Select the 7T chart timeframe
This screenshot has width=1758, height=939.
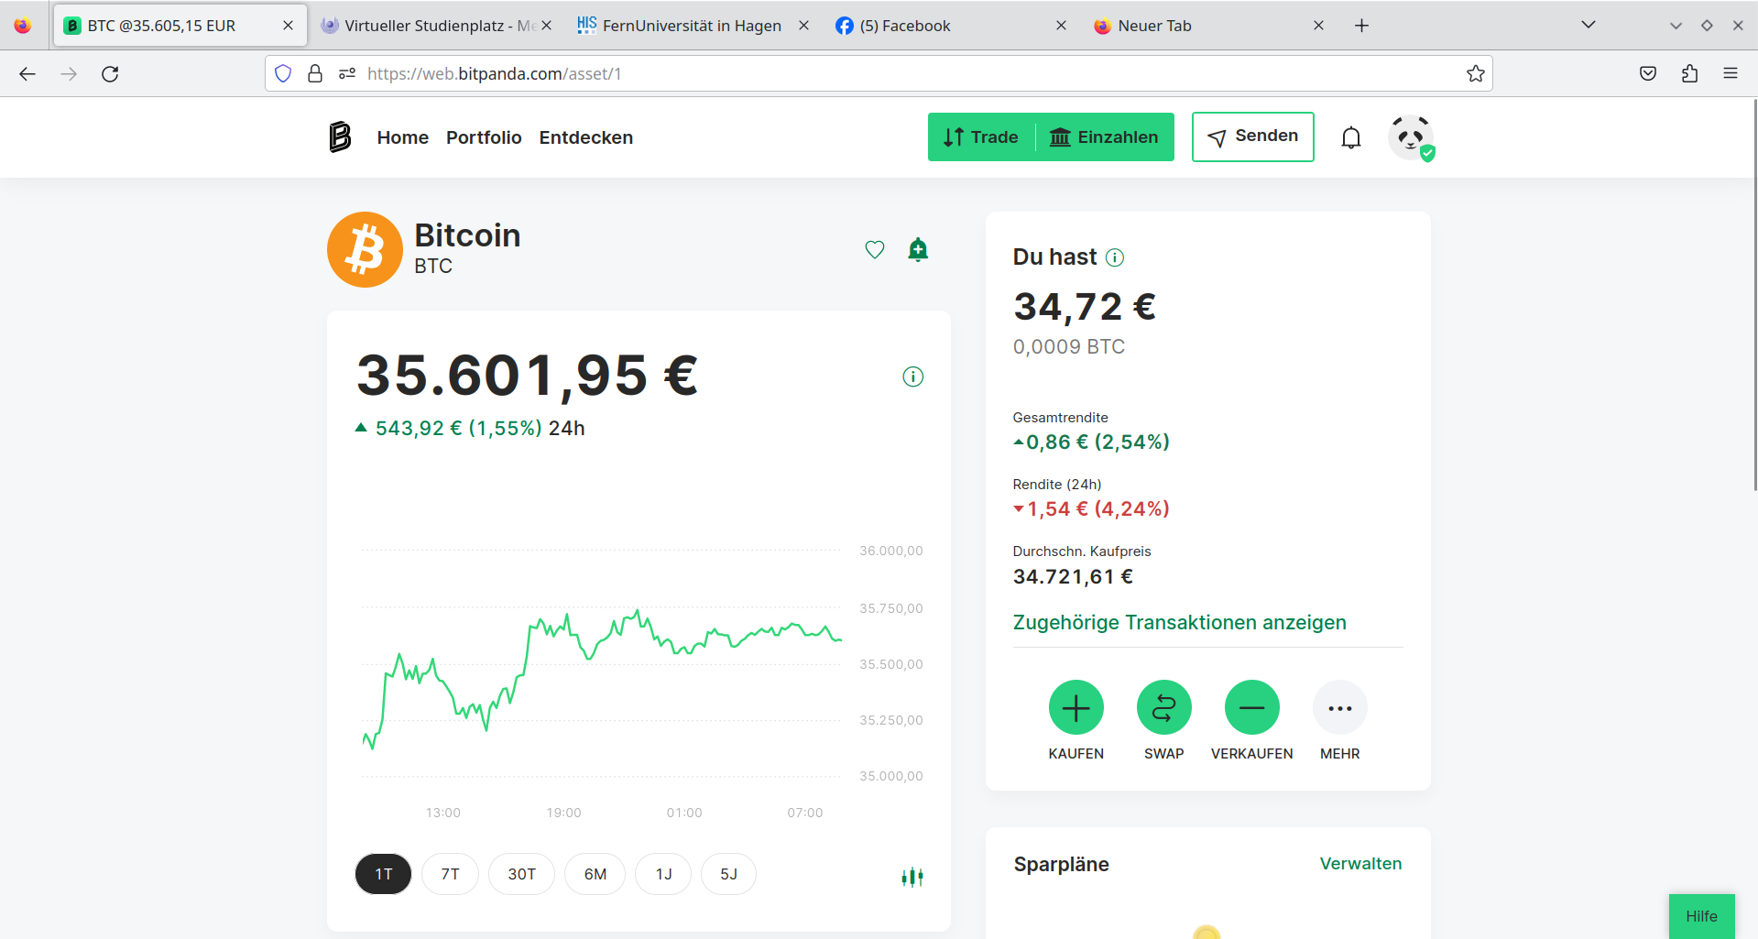click(450, 874)
